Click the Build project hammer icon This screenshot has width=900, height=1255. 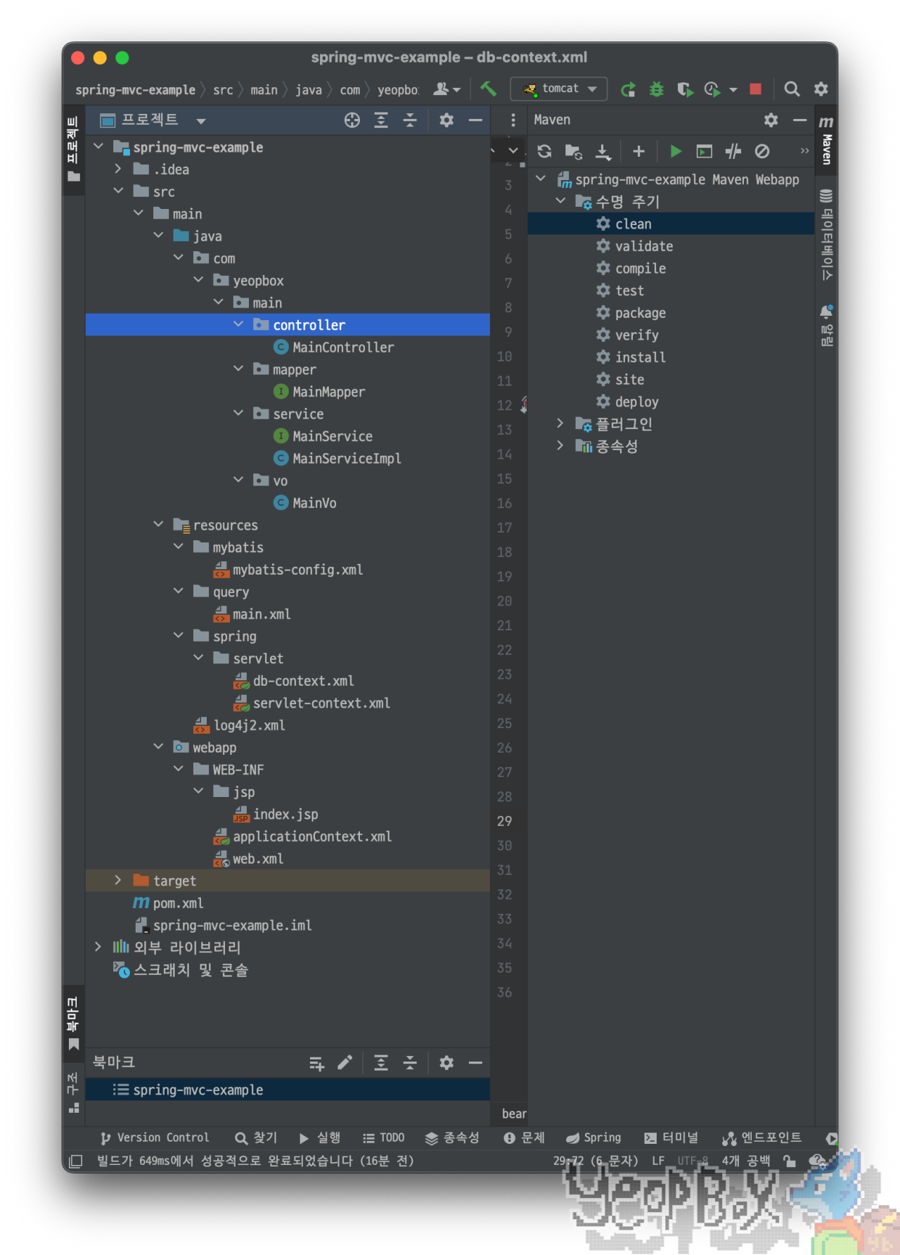coord(488,89)
